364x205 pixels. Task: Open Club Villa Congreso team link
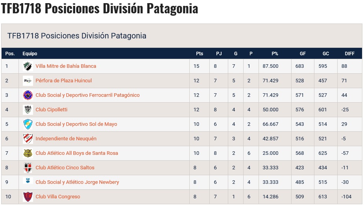pyautogui.click(x=58, y=197)
